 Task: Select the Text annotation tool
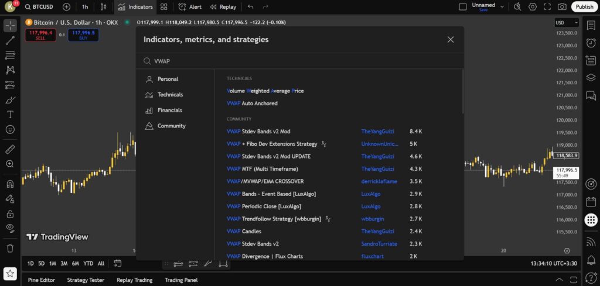11,115
